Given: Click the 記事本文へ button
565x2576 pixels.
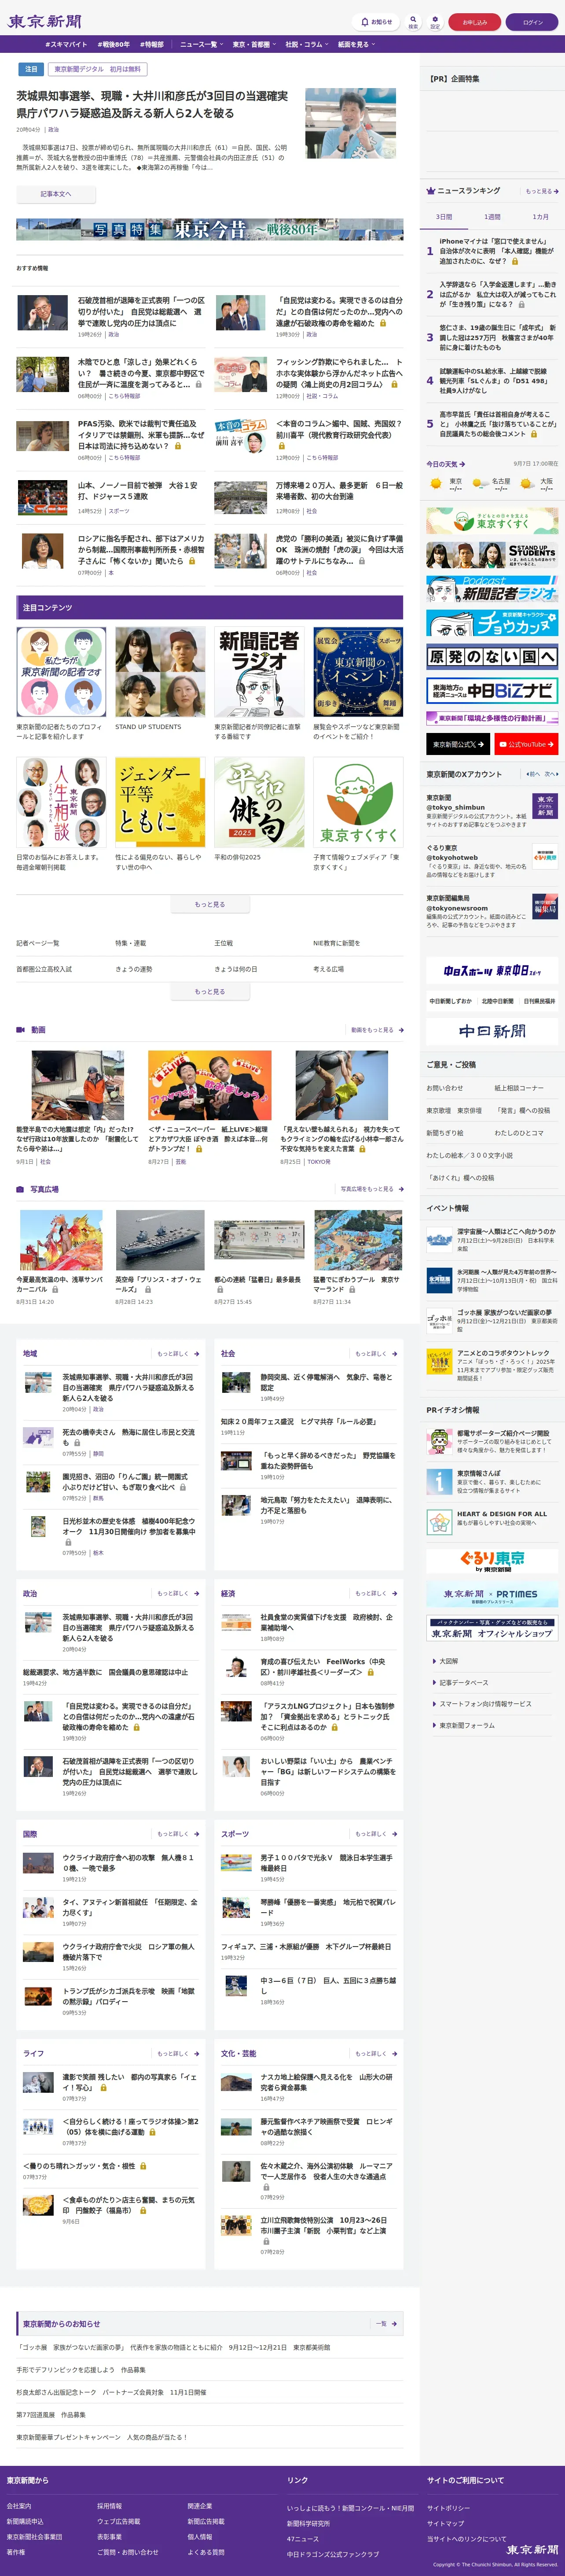Looking at the screenshot, I should (x=56, y=194).
